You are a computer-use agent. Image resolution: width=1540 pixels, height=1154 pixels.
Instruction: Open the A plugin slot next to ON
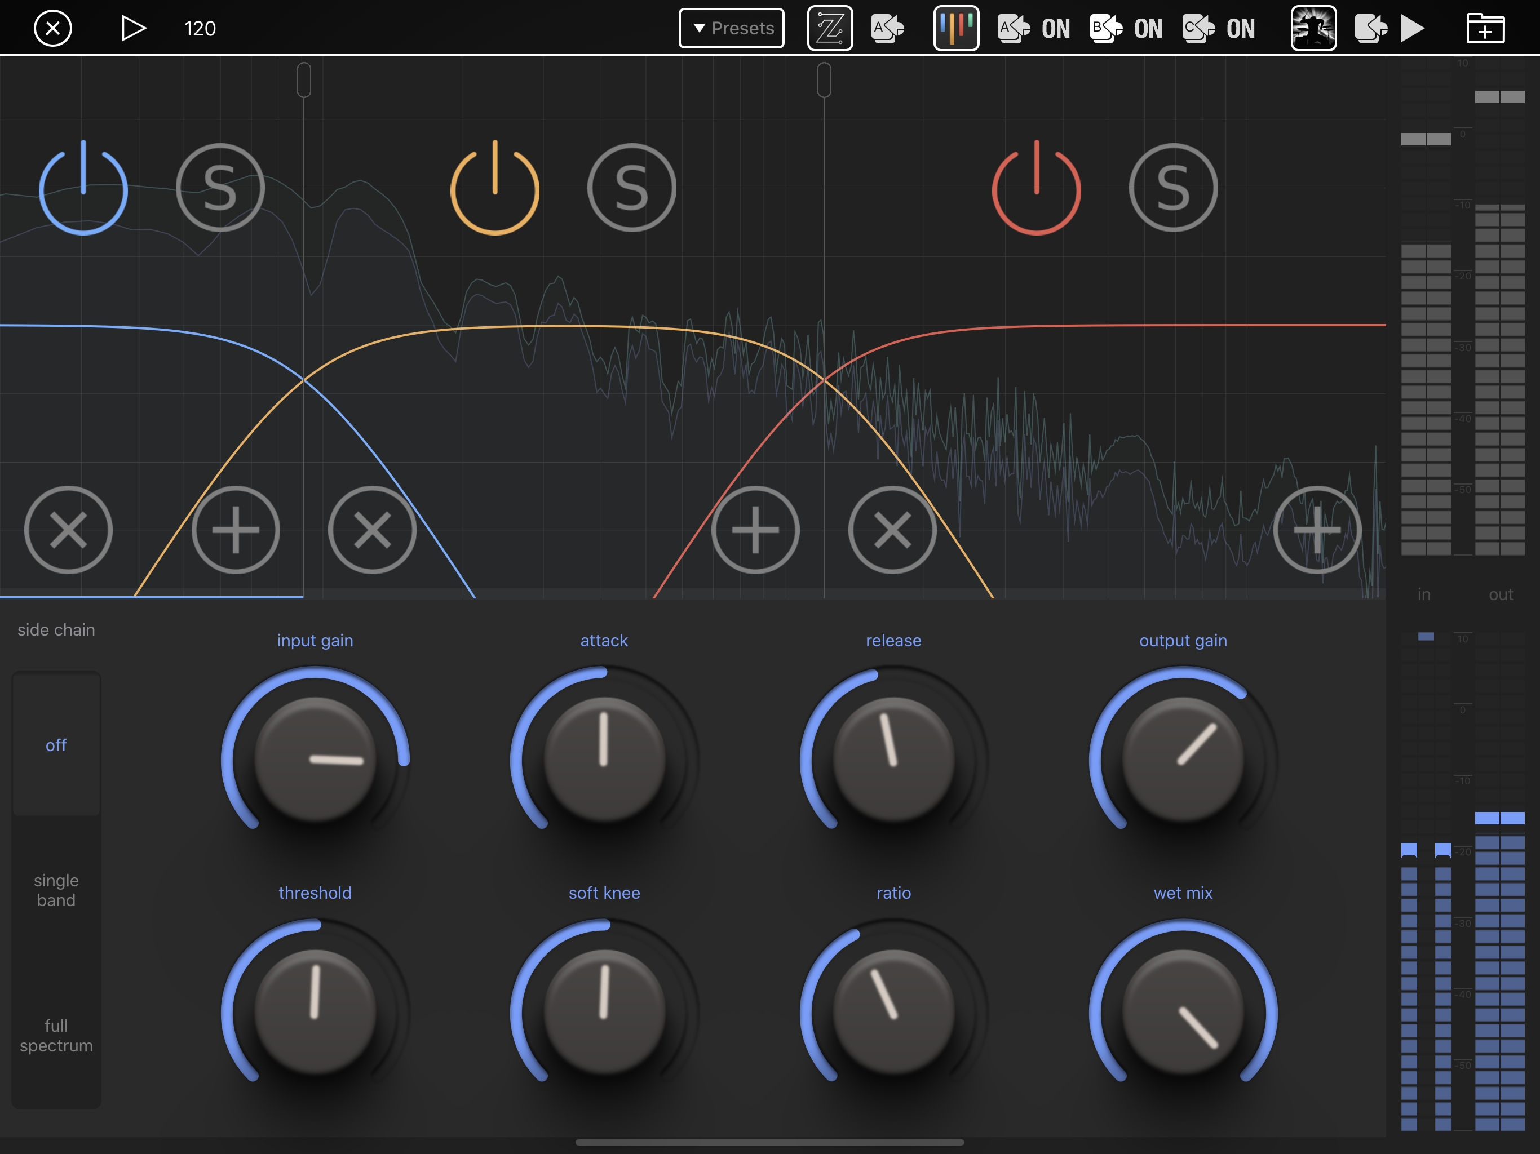click(1014, 29)
